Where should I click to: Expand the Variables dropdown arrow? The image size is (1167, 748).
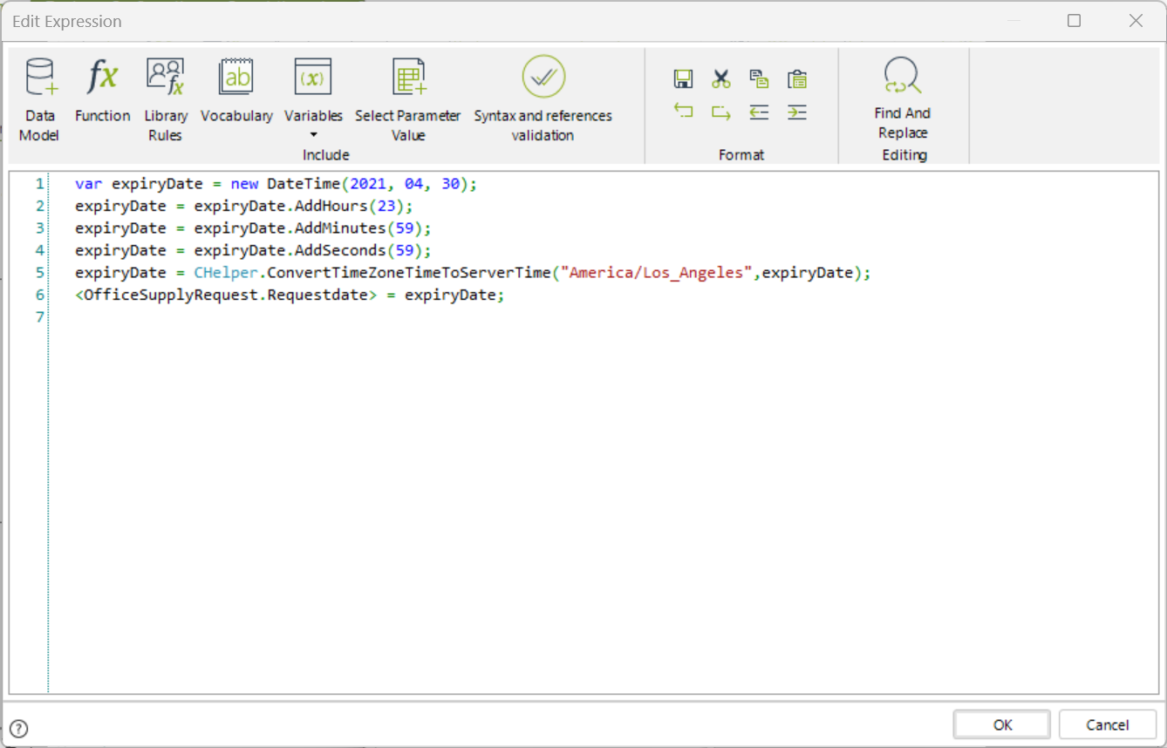(x=313, y=135)
